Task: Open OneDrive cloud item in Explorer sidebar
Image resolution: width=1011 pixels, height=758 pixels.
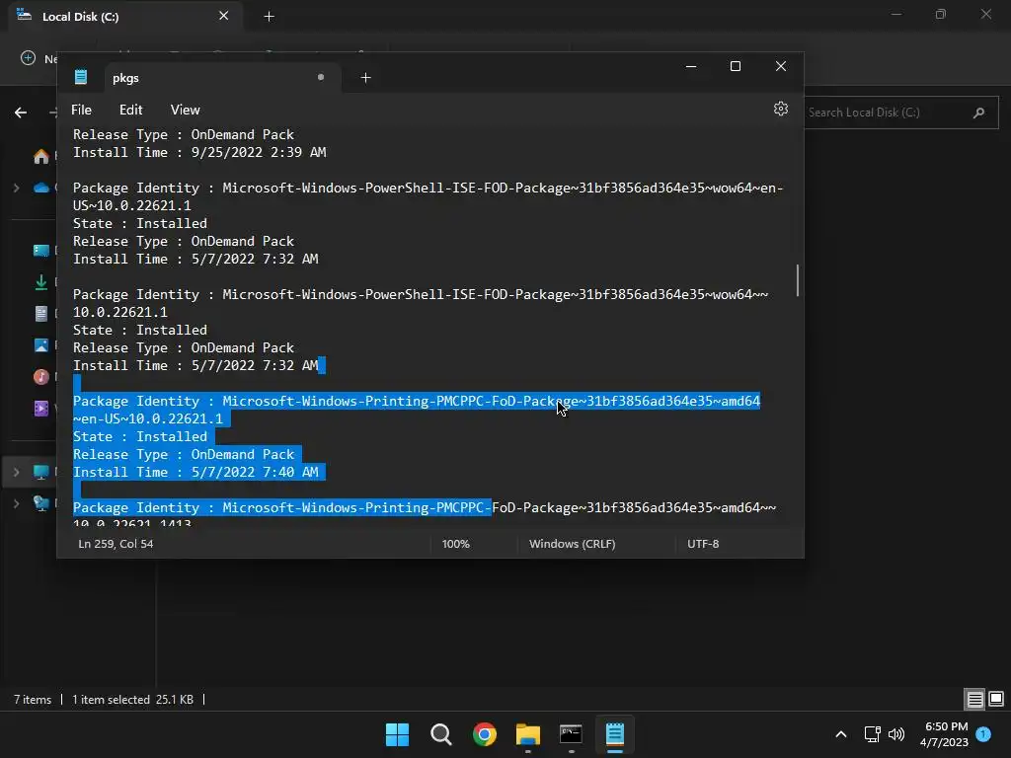Action: coord(41,188)
